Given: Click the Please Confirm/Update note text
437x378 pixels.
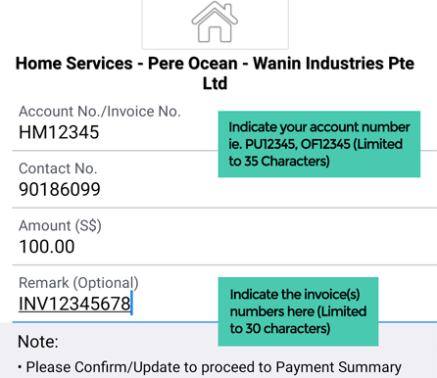Looking at the screenshot, I should (210, 367).
